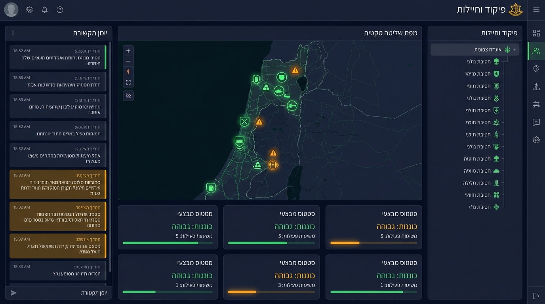Open notifications via the bell icon
This screenshot has height=304, width=545.
click(x=45, y=10)
